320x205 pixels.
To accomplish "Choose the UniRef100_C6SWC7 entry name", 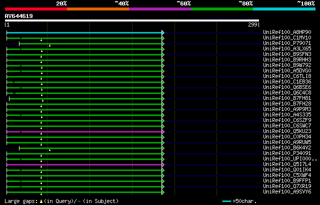I will 287,126.
